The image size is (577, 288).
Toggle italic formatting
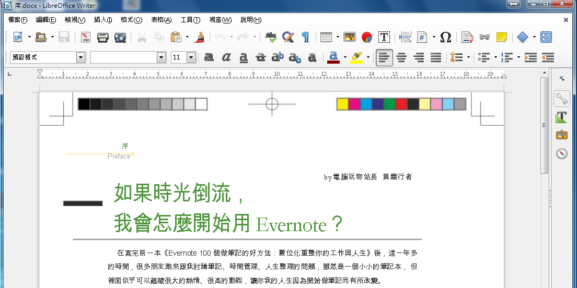tap(226, 57)
